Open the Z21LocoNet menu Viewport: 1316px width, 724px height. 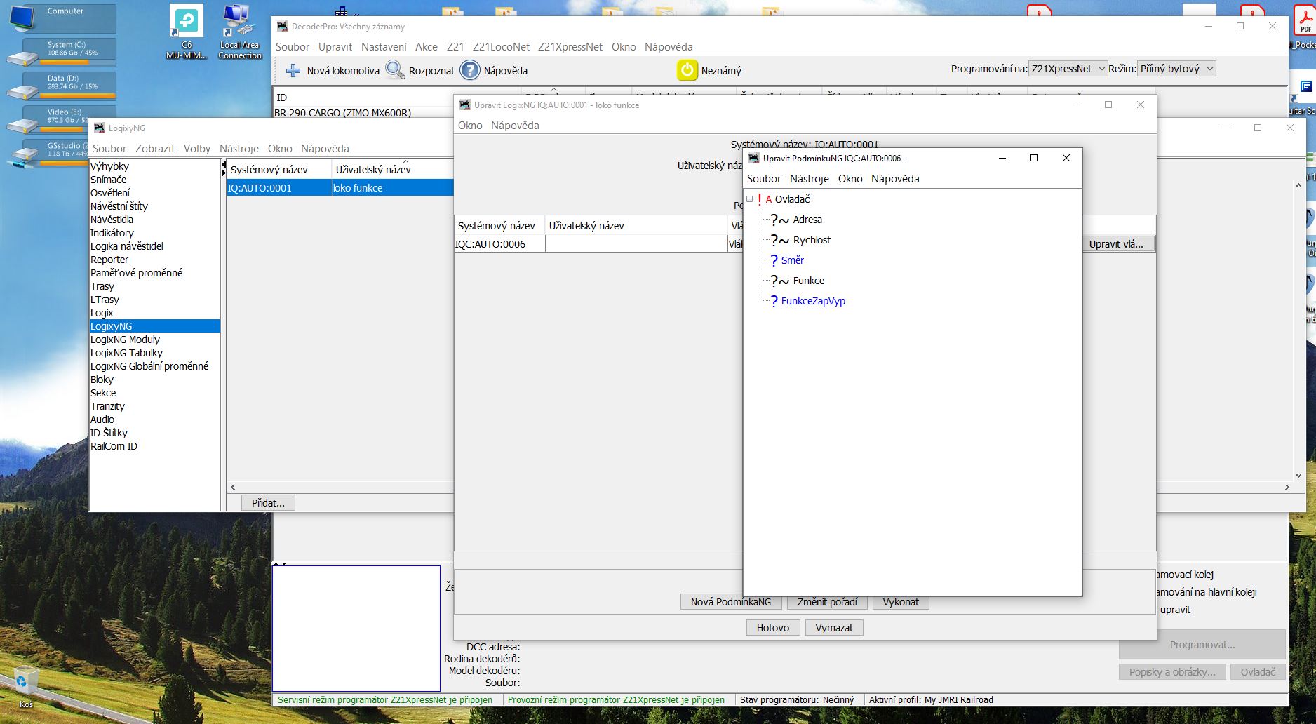tap(500, 47)
